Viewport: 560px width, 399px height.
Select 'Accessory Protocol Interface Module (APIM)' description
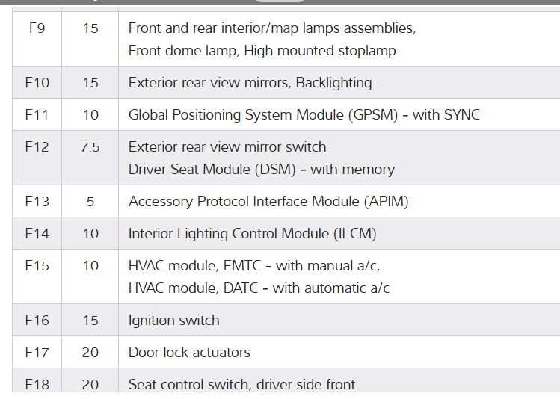[268, 202]
